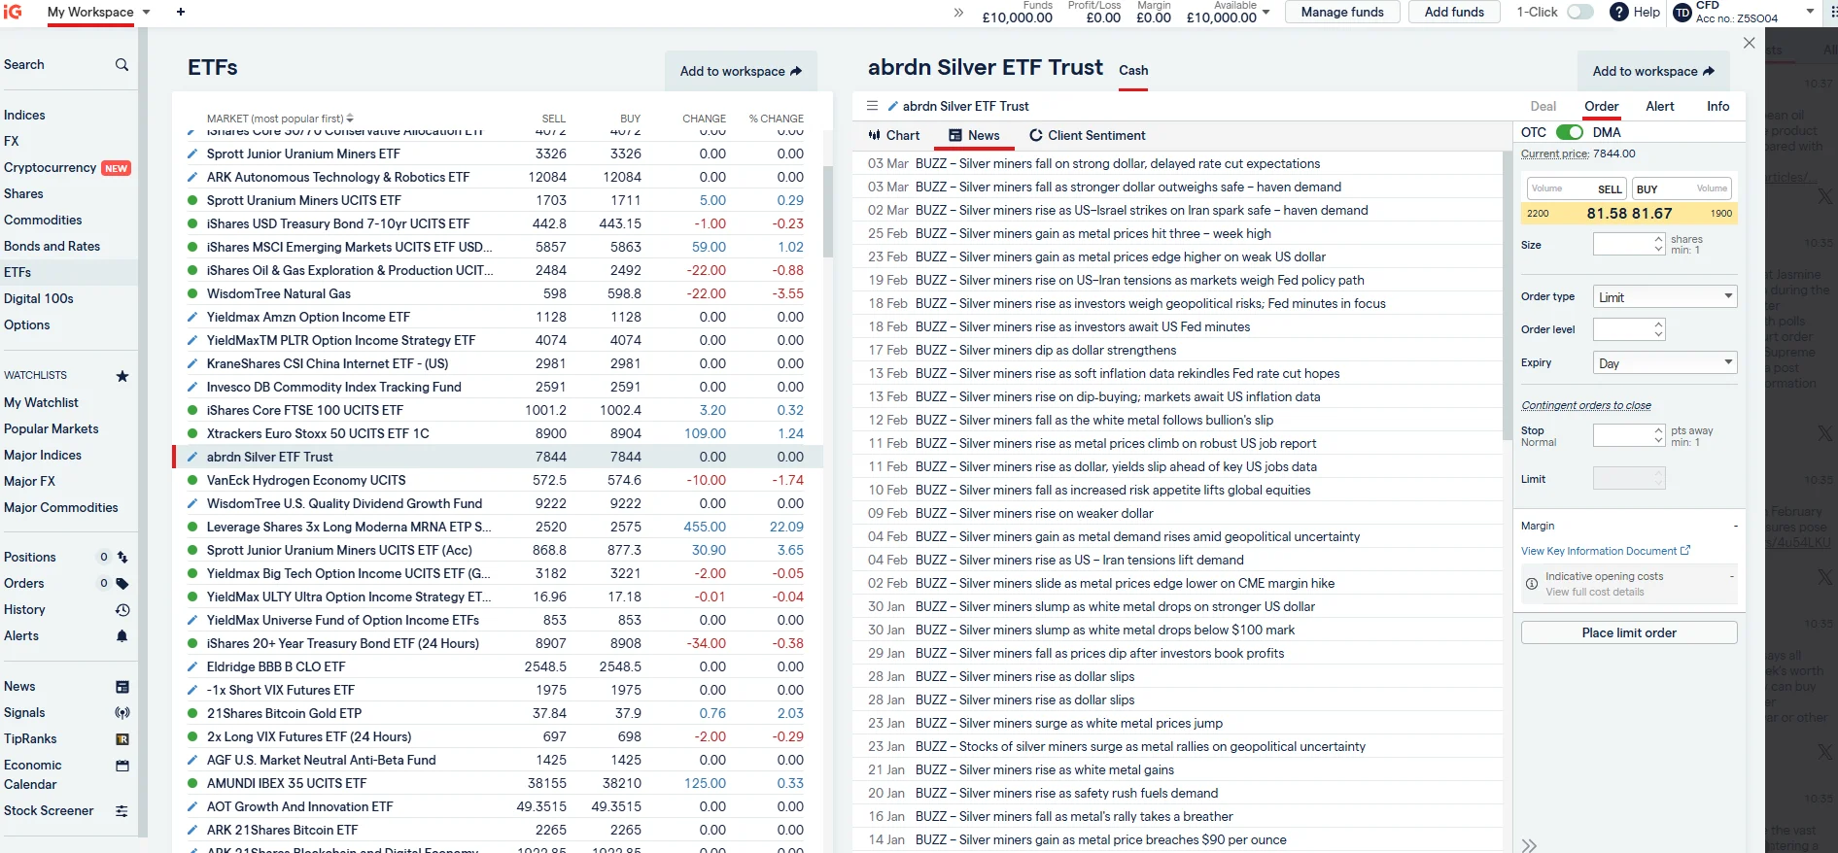Click the IG logo
1838x853 pixels.
13,12
